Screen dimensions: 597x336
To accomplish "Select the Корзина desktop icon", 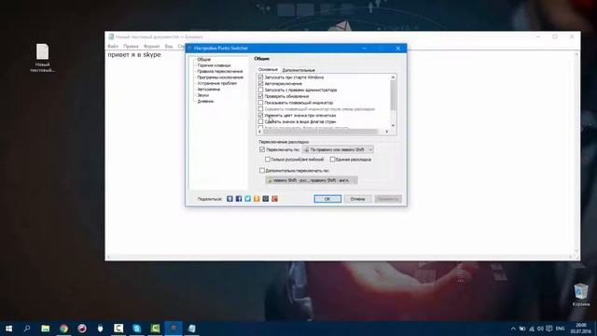I will [x=581, y=295].
